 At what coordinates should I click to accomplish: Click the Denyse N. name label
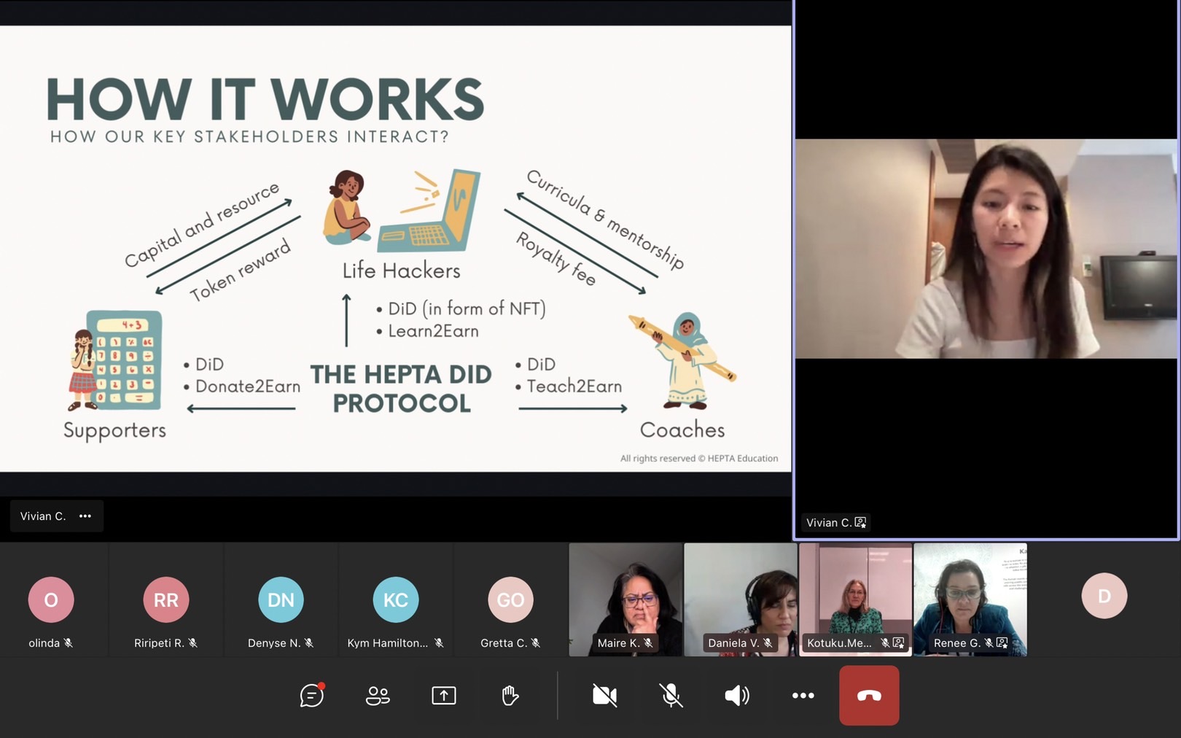[x=274, y=643]
